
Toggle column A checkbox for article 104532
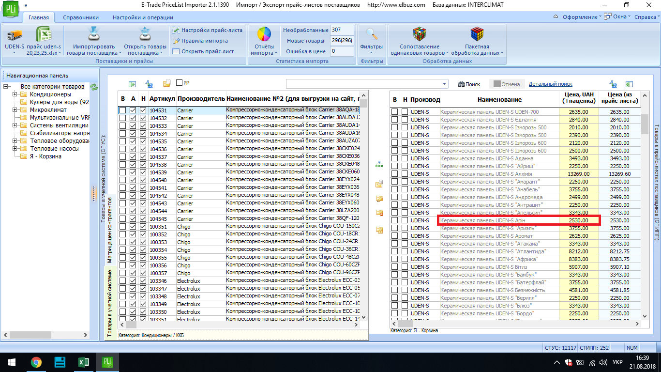point(133,118)
